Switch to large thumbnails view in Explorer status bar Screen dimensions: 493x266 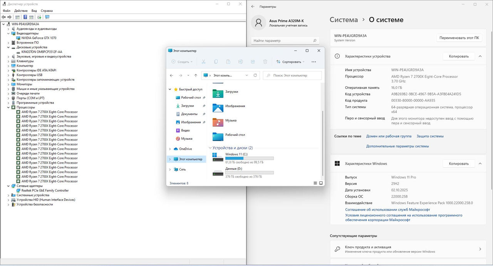click(321, 183)
